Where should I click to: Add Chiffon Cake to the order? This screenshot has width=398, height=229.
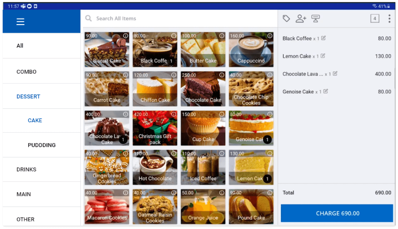[x=155, y=89]
